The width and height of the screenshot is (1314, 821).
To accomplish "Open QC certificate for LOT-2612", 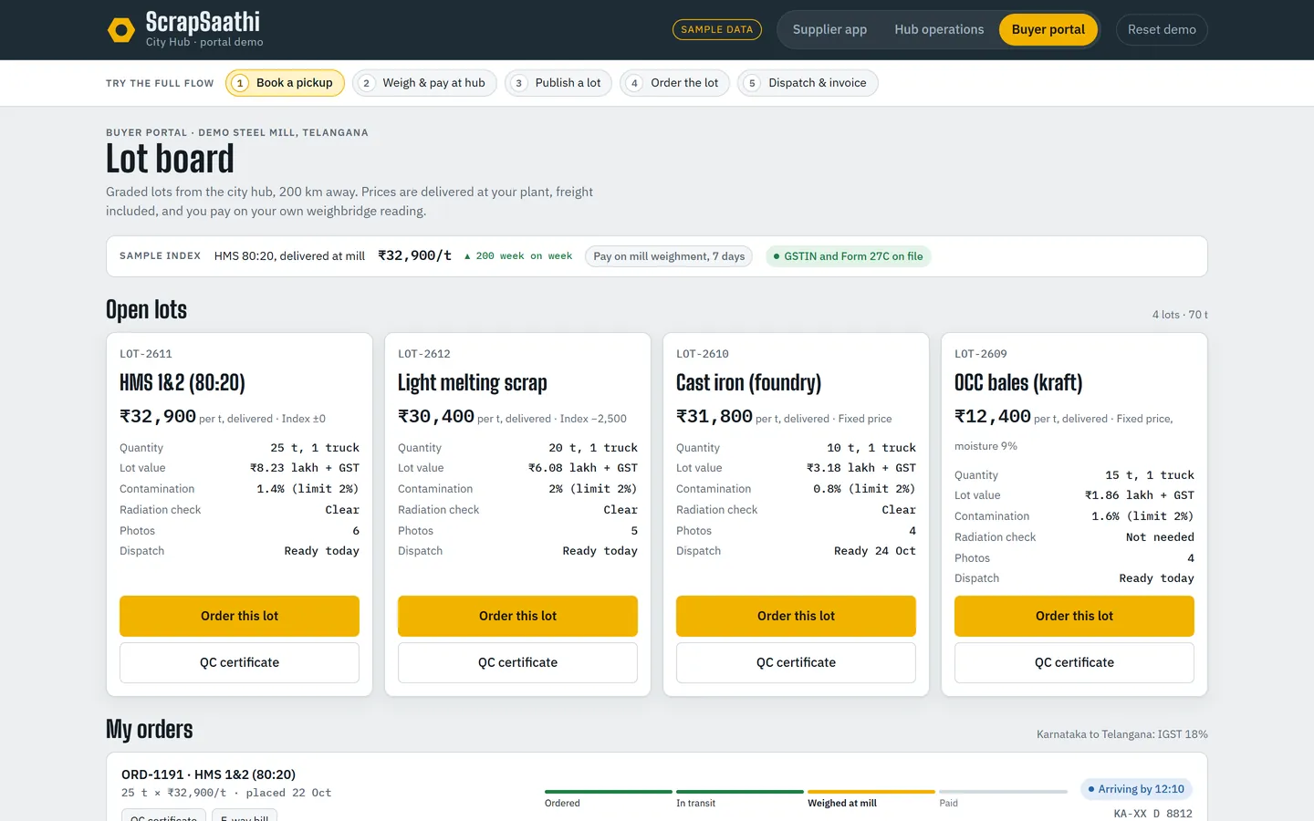I will pos(517,662).
